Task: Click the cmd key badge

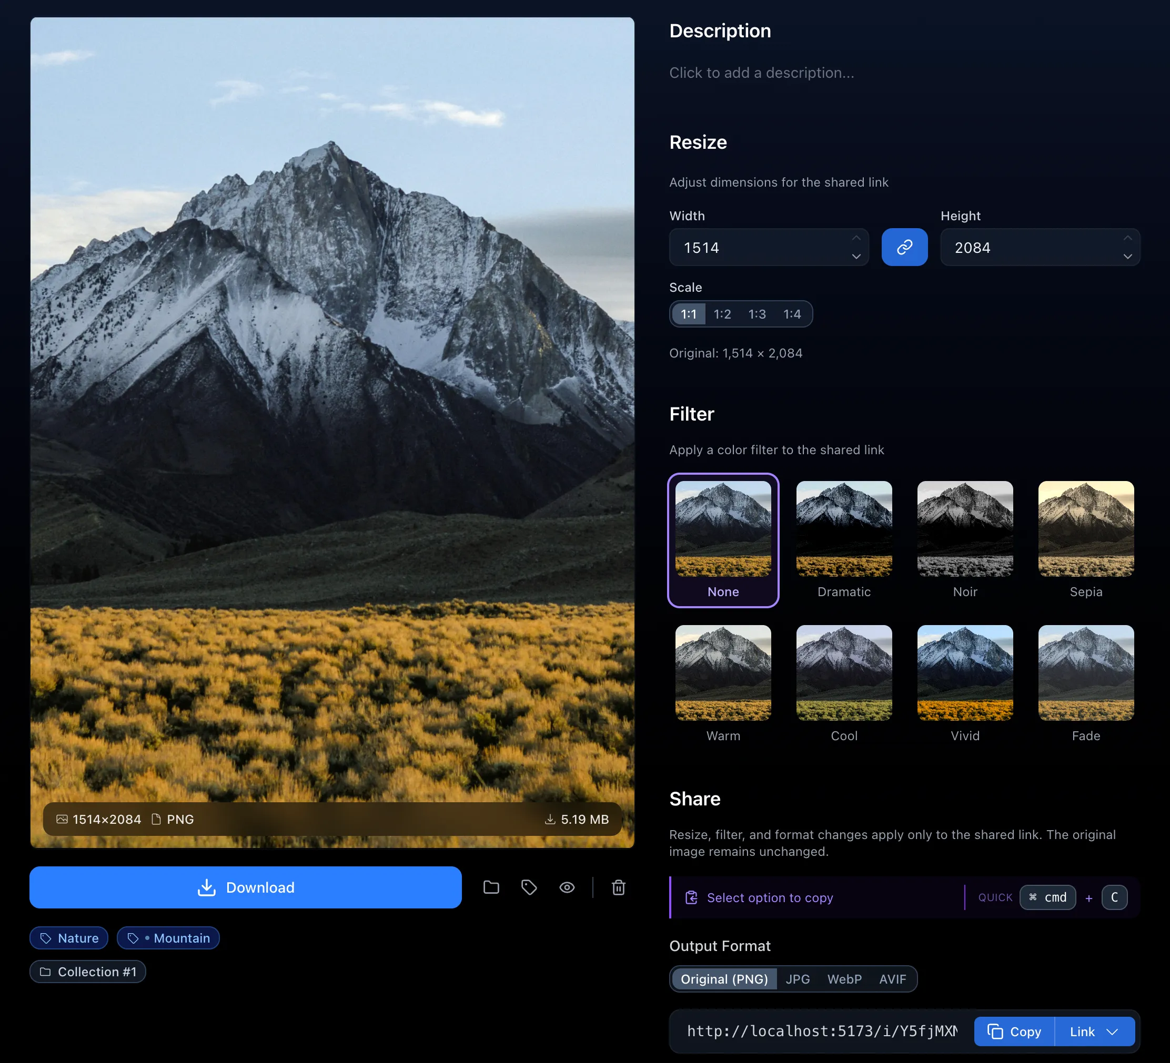Action: click(1047, 898)
